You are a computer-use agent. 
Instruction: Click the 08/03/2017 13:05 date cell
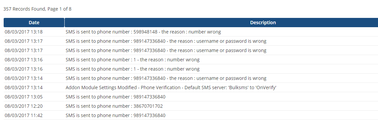point(24,97)
